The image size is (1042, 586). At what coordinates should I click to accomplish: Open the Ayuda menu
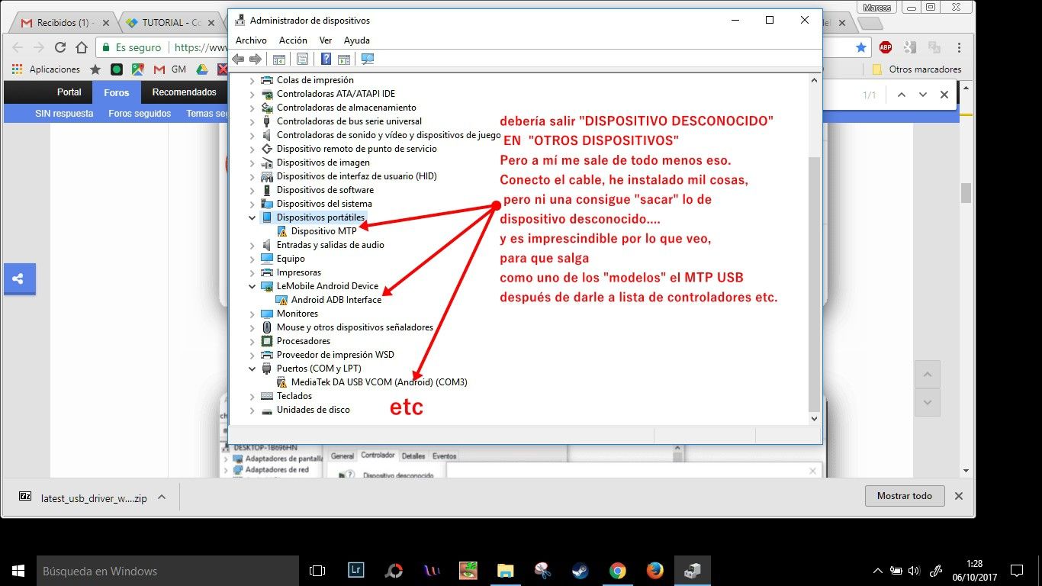tap(356, 40)
